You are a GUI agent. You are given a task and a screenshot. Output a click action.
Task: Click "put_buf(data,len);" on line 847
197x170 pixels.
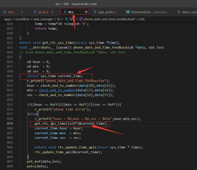pos(44,161)
